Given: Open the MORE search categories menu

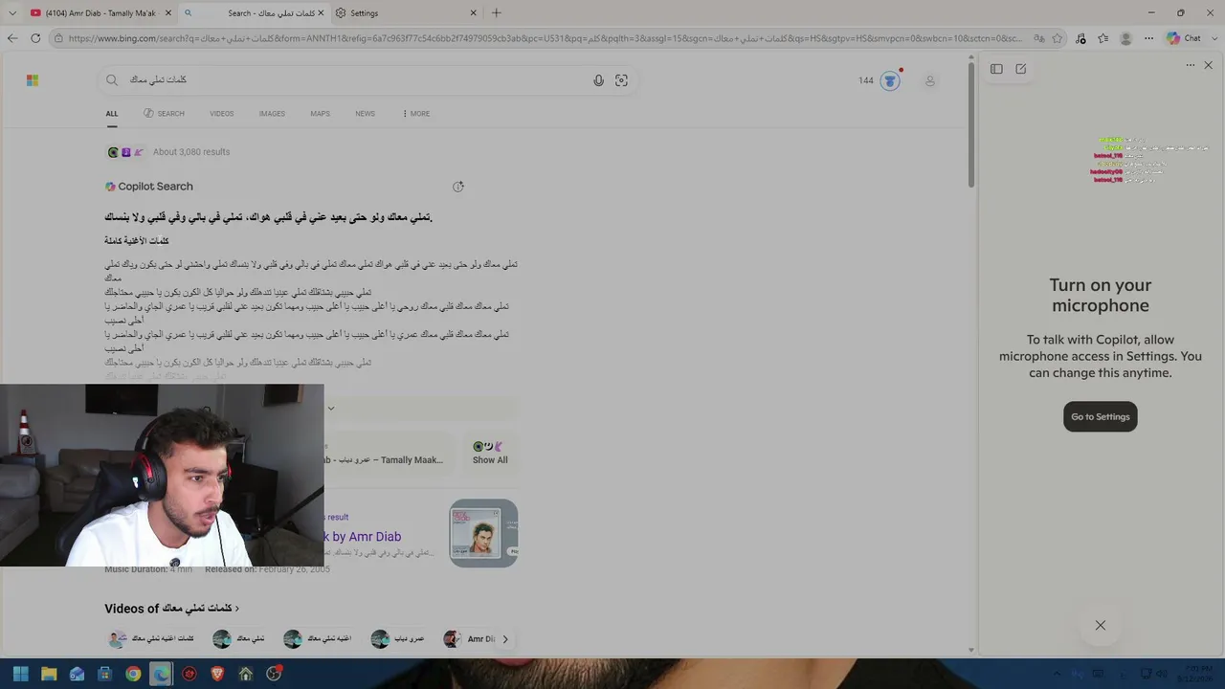Looking at the screenshot, I should (416, 114).
